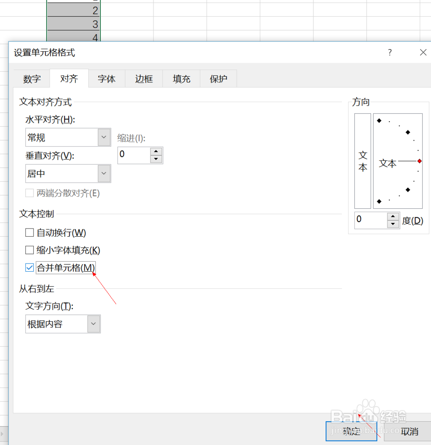The image size is (431, 445).
Task: Confirm settings with the 确定 button
Action: coord(351,431)
